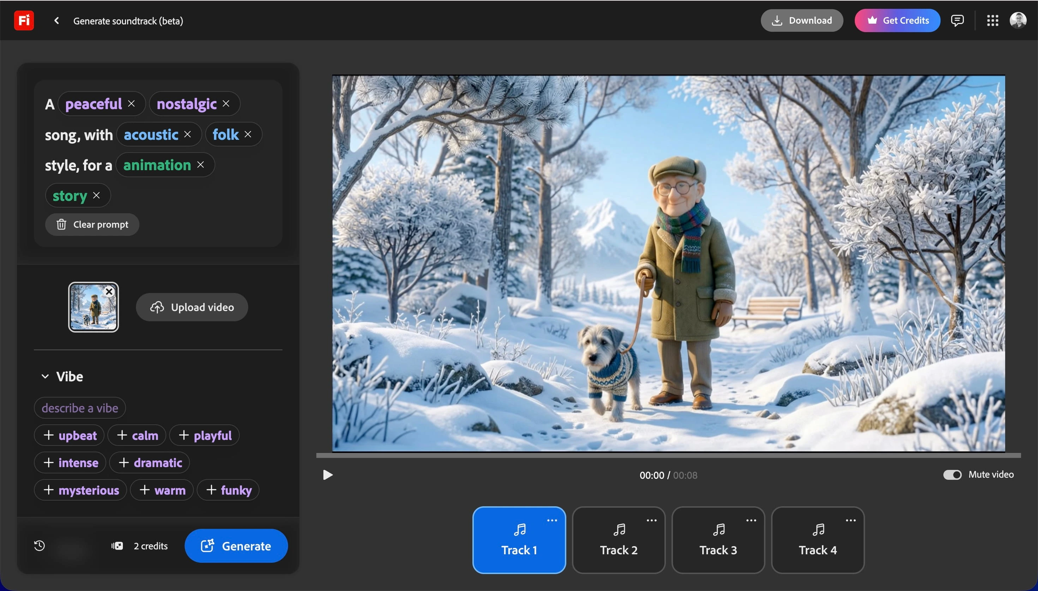This screenshot has height=591, width=1038.
Task: Open generation history clock icon
Action: click(39, 545)
